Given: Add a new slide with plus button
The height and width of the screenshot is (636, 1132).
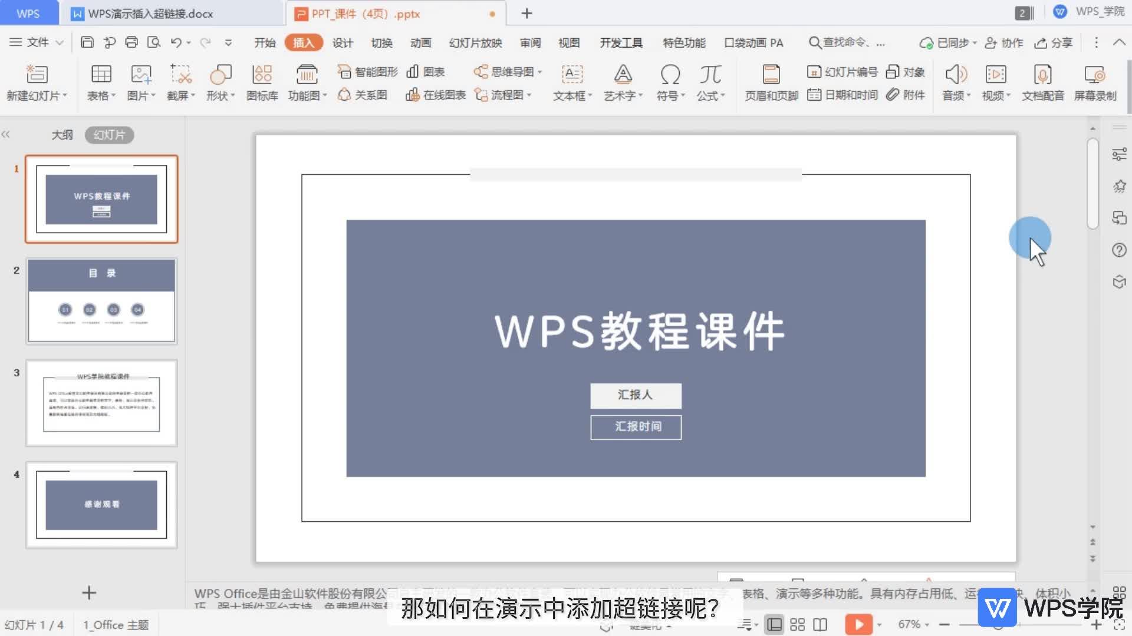Looking at the screenshot, I should point(89,592).
